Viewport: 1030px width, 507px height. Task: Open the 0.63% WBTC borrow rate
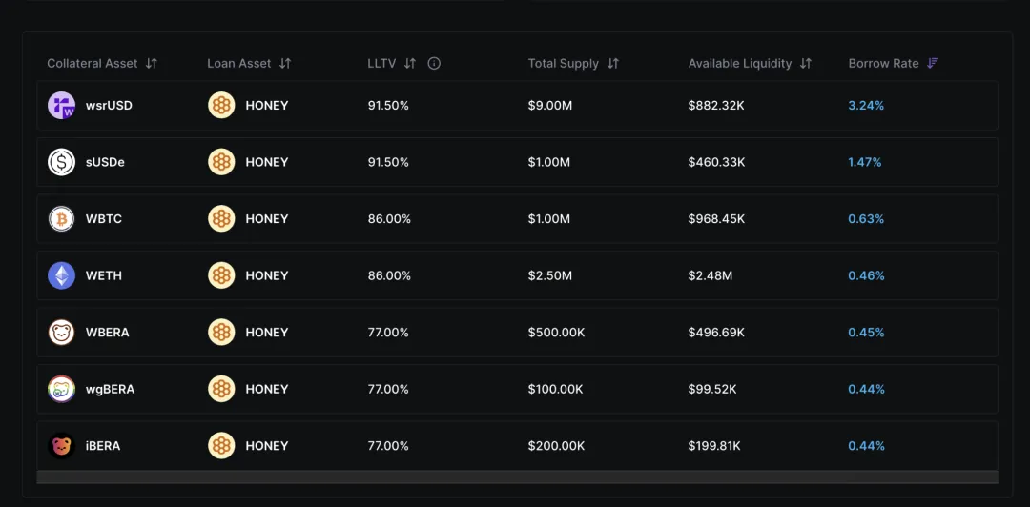866,219
